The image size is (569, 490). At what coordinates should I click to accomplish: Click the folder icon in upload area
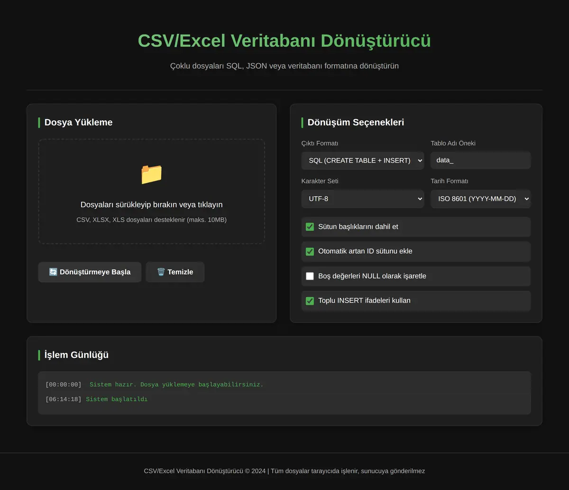151,175
